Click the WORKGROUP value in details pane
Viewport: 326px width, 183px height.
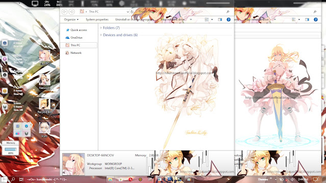(113, 164)
